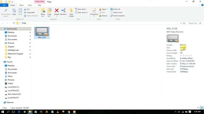Viewport: 204px width, 114px height.
Task: Switch to details view button
Action: [x=198, y=108]
